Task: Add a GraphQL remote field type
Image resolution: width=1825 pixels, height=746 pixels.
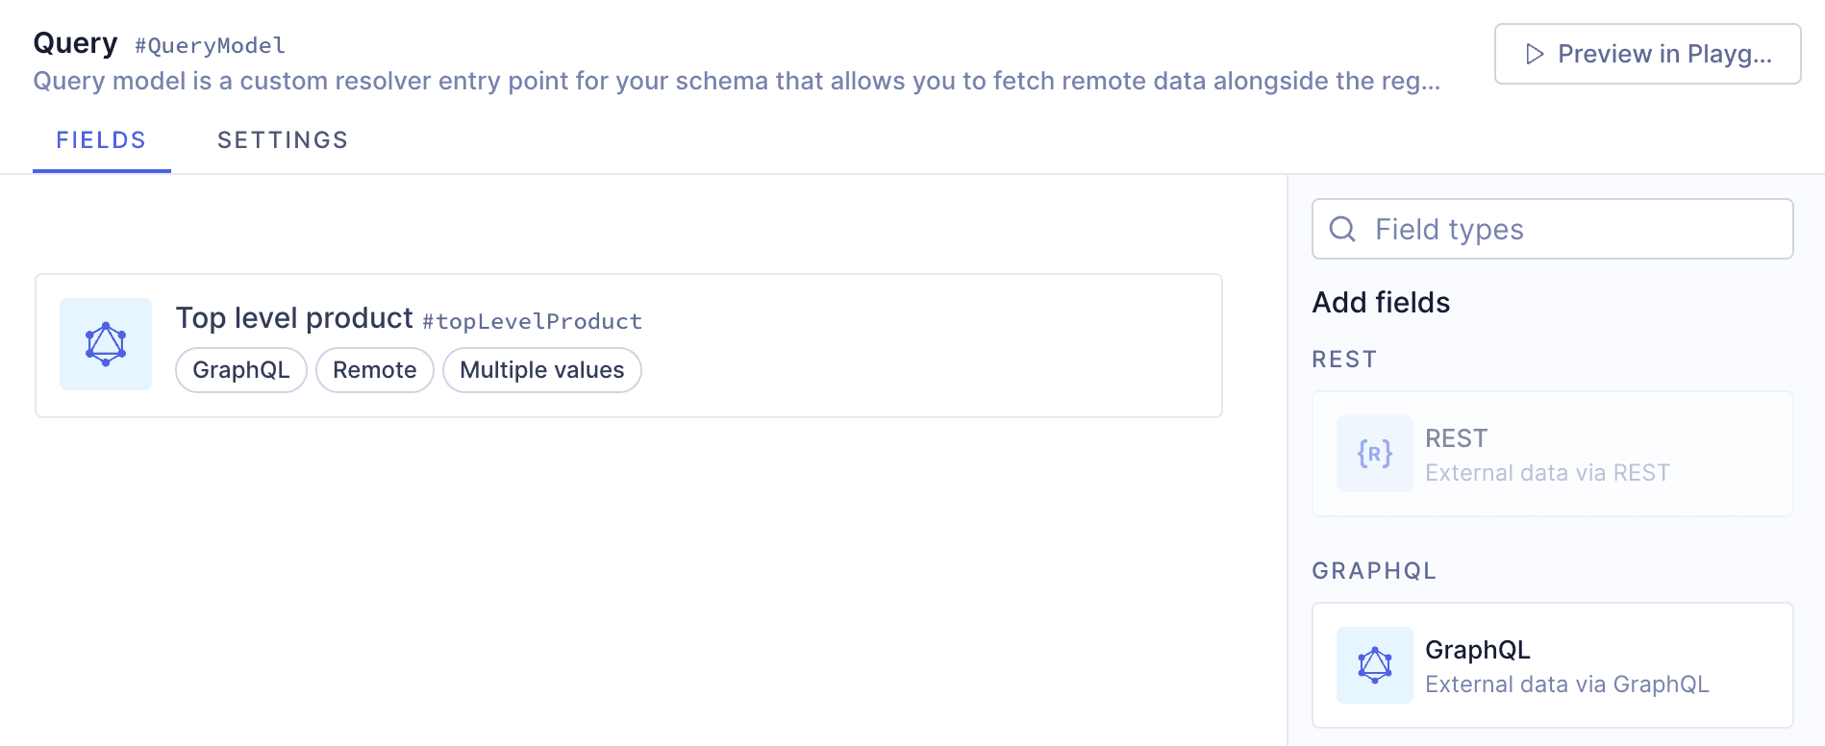Action: (x=1552, y=665)
